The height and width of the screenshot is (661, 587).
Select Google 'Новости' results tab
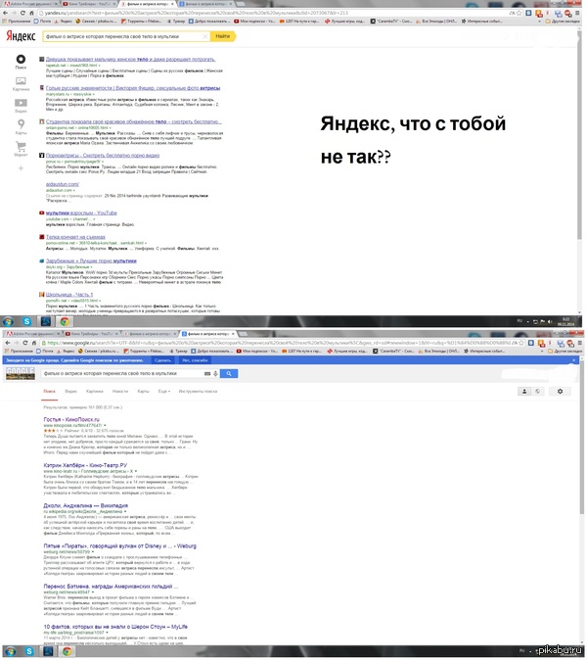click(120, 392)
